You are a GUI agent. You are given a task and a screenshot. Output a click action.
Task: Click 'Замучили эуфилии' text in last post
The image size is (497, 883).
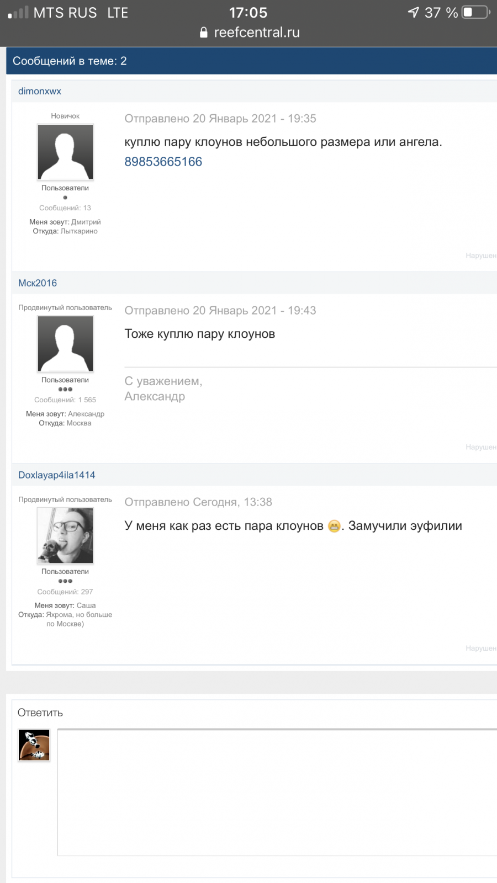coord(405,526)
